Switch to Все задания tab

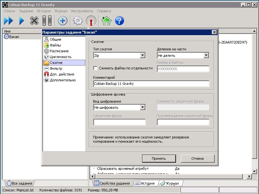[19, 183]
